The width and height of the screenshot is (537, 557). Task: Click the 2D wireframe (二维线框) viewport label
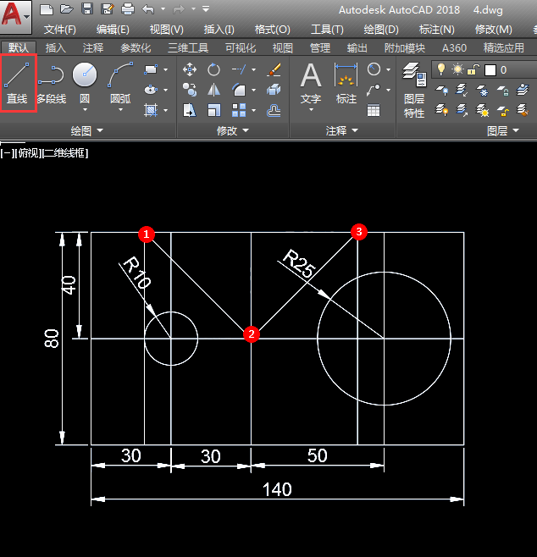point(65,153)
